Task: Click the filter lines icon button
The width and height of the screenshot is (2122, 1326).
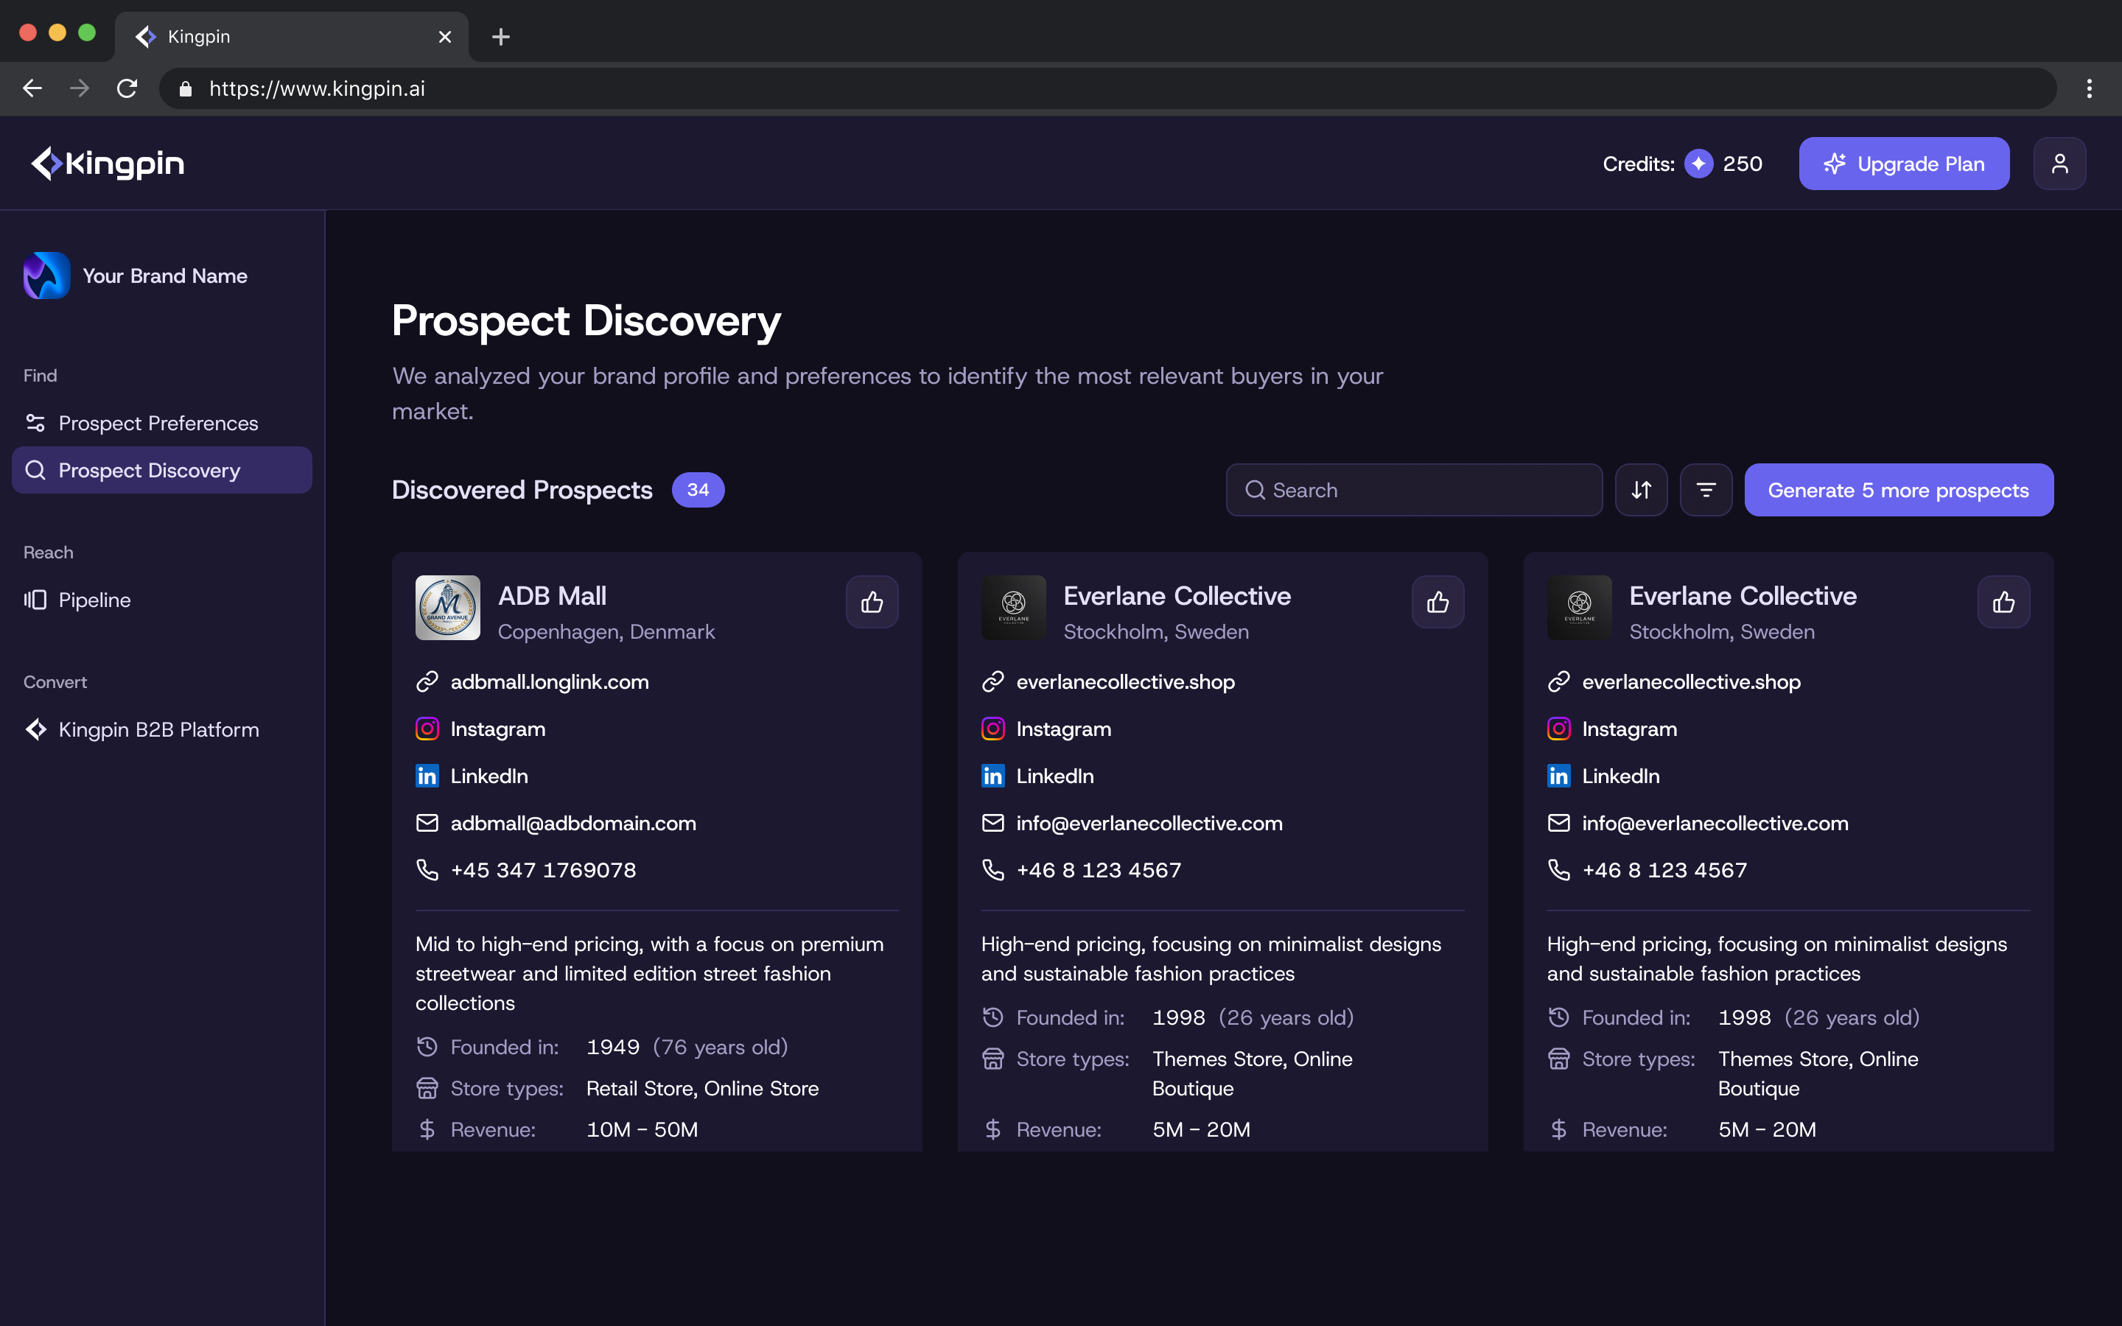Action: [x=1706, y=489]
